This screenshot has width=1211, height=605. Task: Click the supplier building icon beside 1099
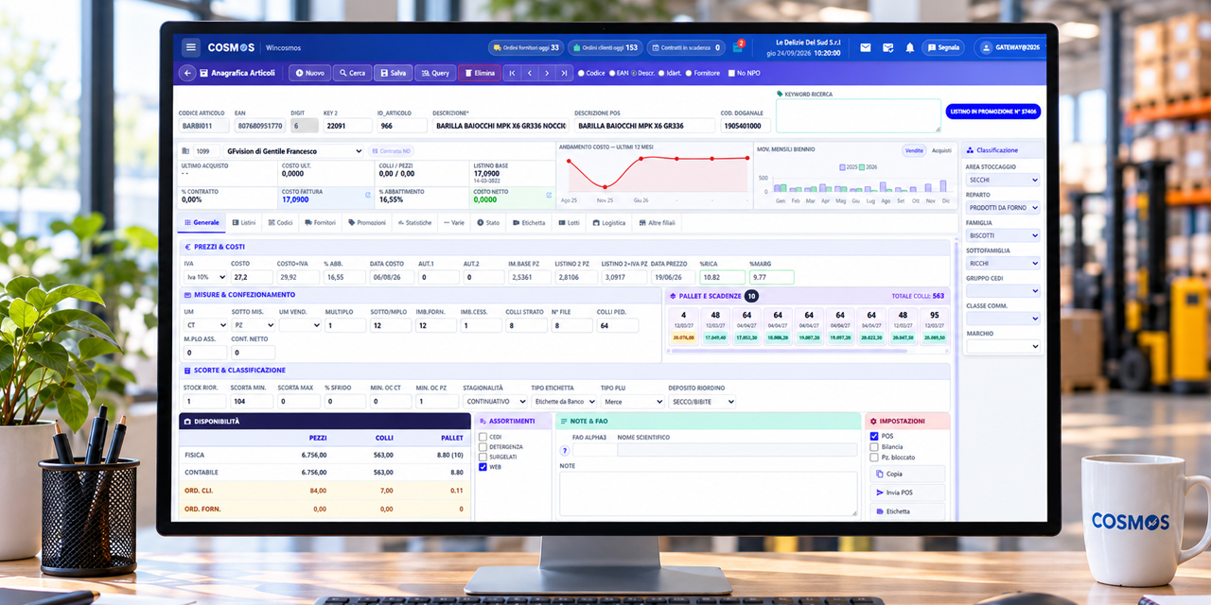pyautogui.click(x=185, y=151)
